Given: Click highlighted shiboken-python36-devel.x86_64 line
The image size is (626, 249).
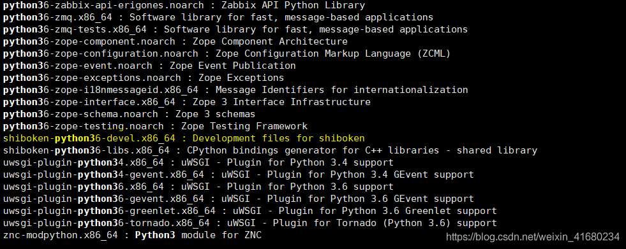Looking at the screenshot, I should click(184, 139).
